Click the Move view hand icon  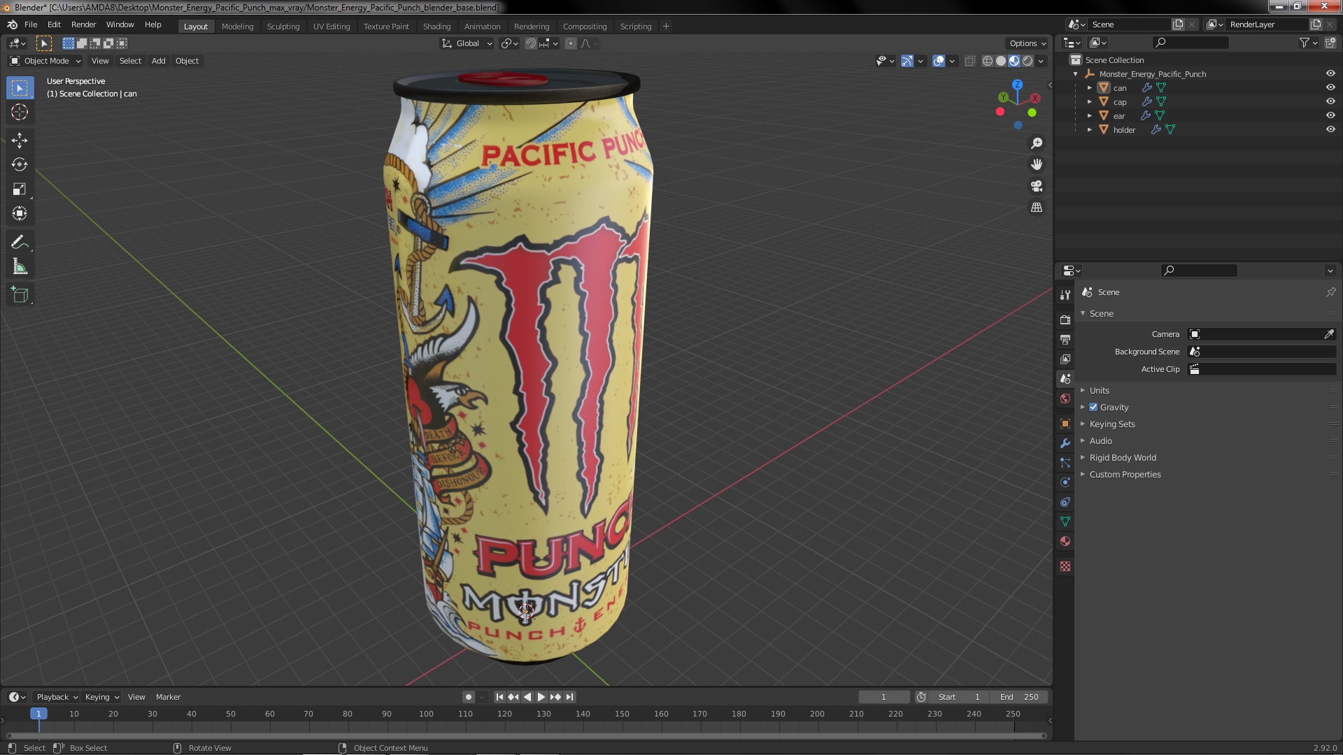[x=1037, y=164]
